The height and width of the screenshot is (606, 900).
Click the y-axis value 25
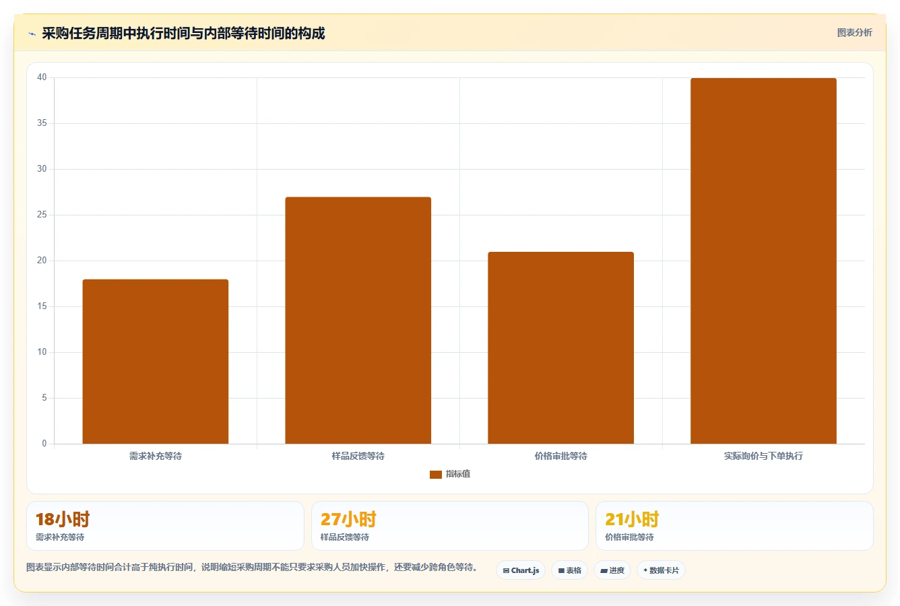(x=42, y=215)
